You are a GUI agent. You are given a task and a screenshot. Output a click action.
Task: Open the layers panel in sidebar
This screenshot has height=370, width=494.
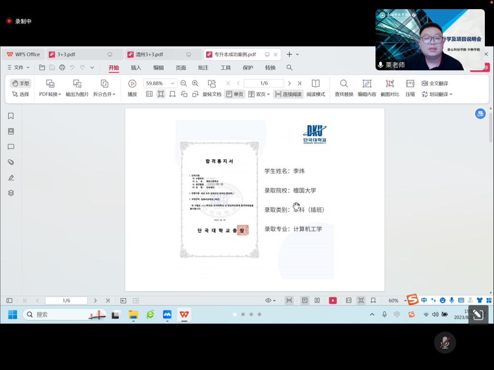pyautogui.click(x=11, y=193)
